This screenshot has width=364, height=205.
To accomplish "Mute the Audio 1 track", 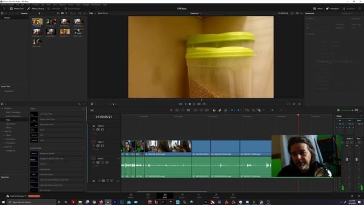I will (x=107, y=162).
